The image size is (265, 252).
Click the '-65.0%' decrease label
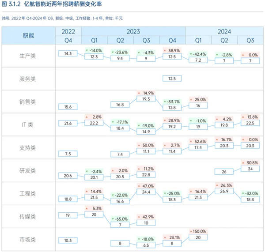click(x=120, y=219)
